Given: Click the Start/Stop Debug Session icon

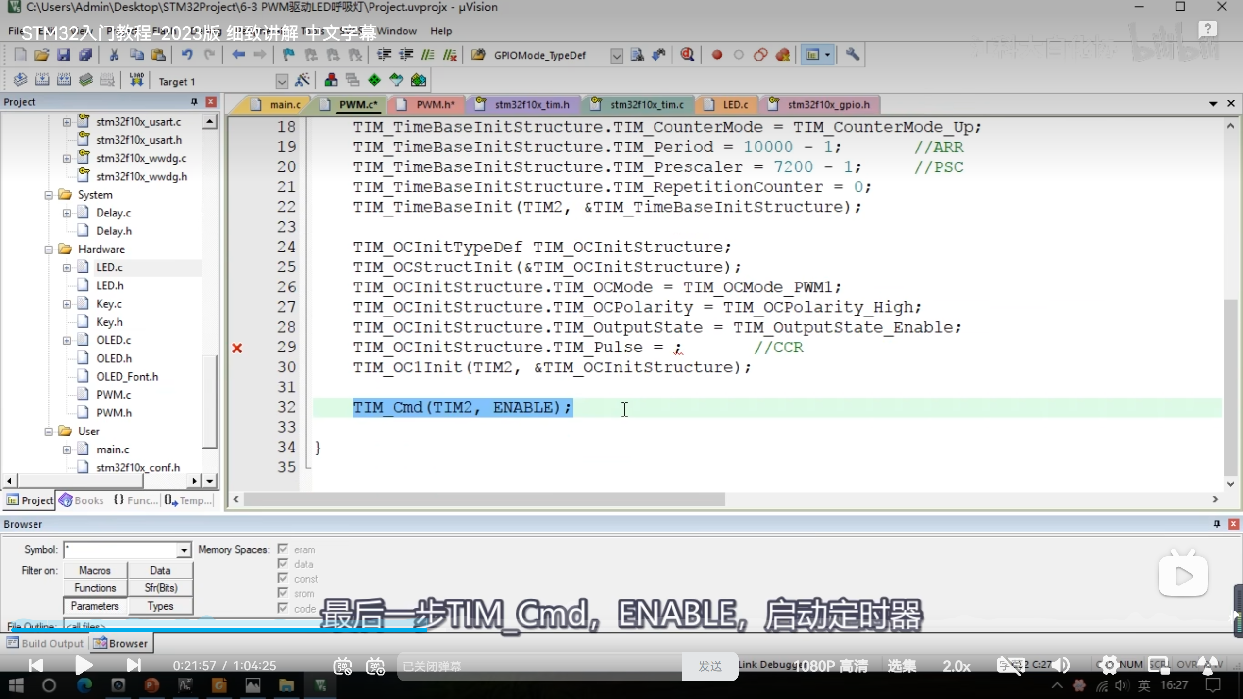Looking at the screenshot, I should pyautogui.click(x=687, y=55).
